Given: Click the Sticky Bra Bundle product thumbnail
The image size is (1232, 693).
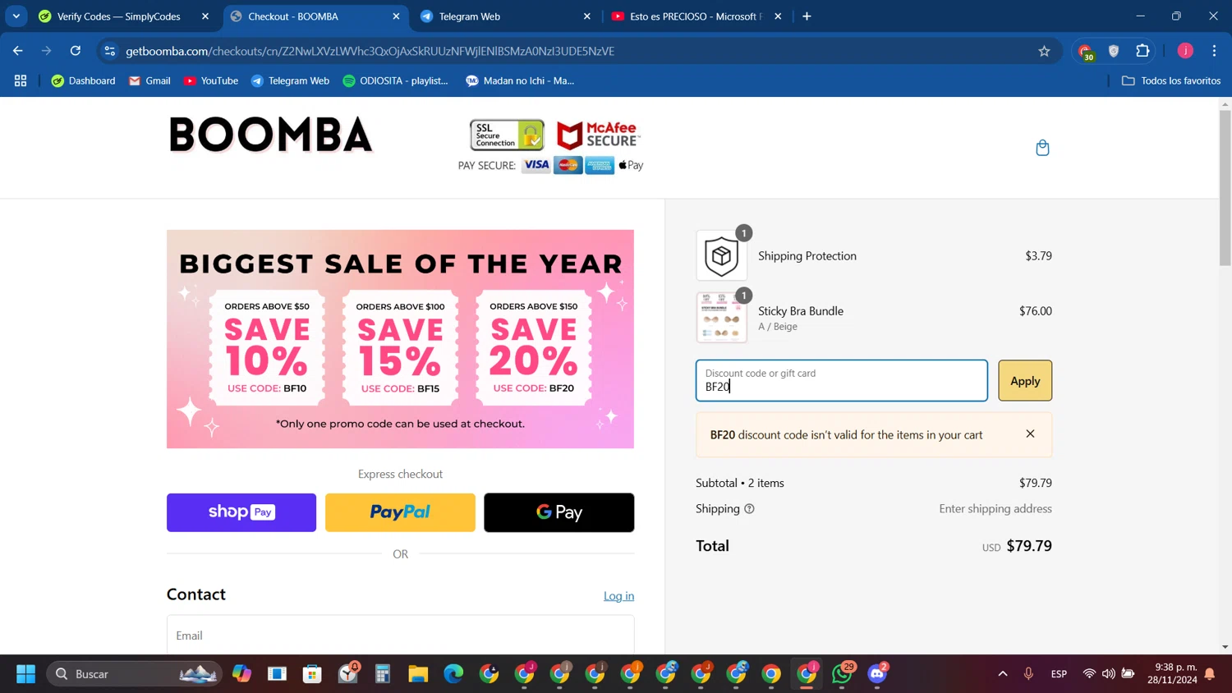Looking at the screenshot, I should click(x=721, y=318).
